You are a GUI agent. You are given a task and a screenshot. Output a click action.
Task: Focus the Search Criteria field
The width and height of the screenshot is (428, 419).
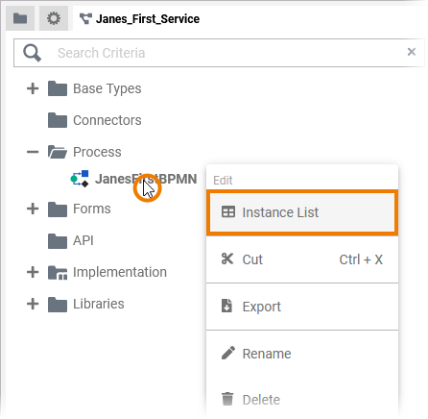click(219, 53)
